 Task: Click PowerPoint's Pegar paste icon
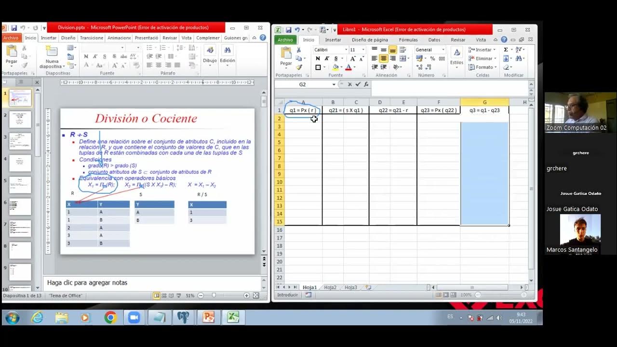click(x=12, y=51)
